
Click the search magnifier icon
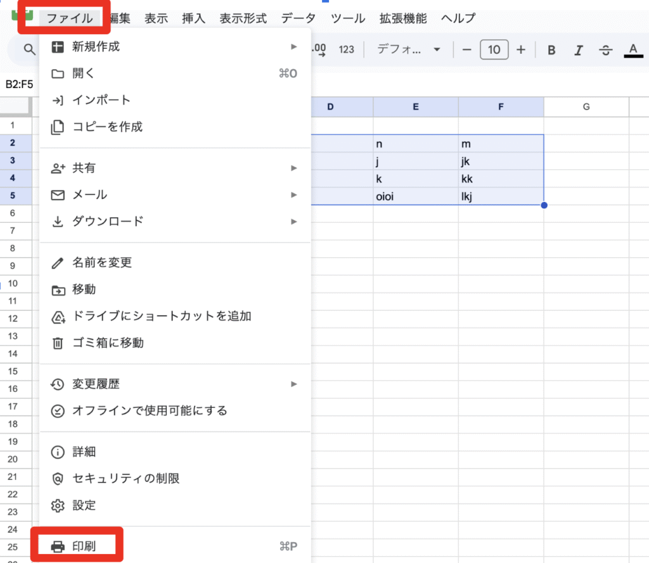29,49
